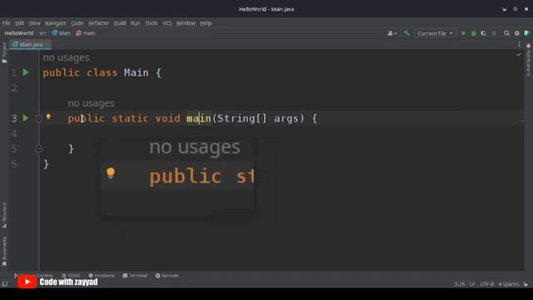Screen dimensions: 533x300
Task: Open the Notifications panel
Action: (x=528, y=60)
